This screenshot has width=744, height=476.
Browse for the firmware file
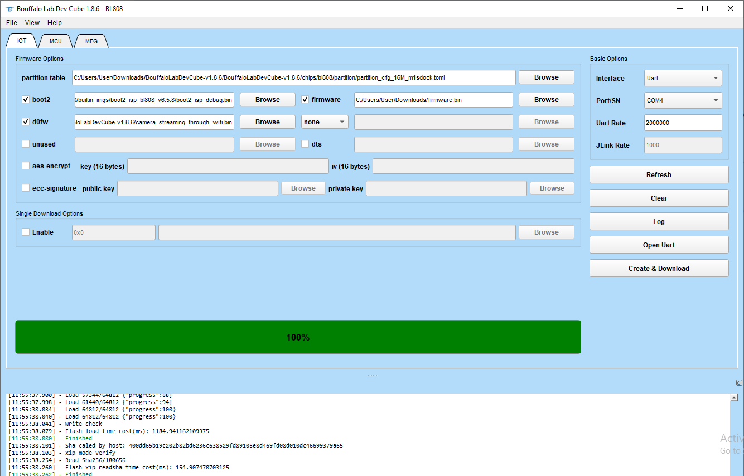tap(547, 100)
